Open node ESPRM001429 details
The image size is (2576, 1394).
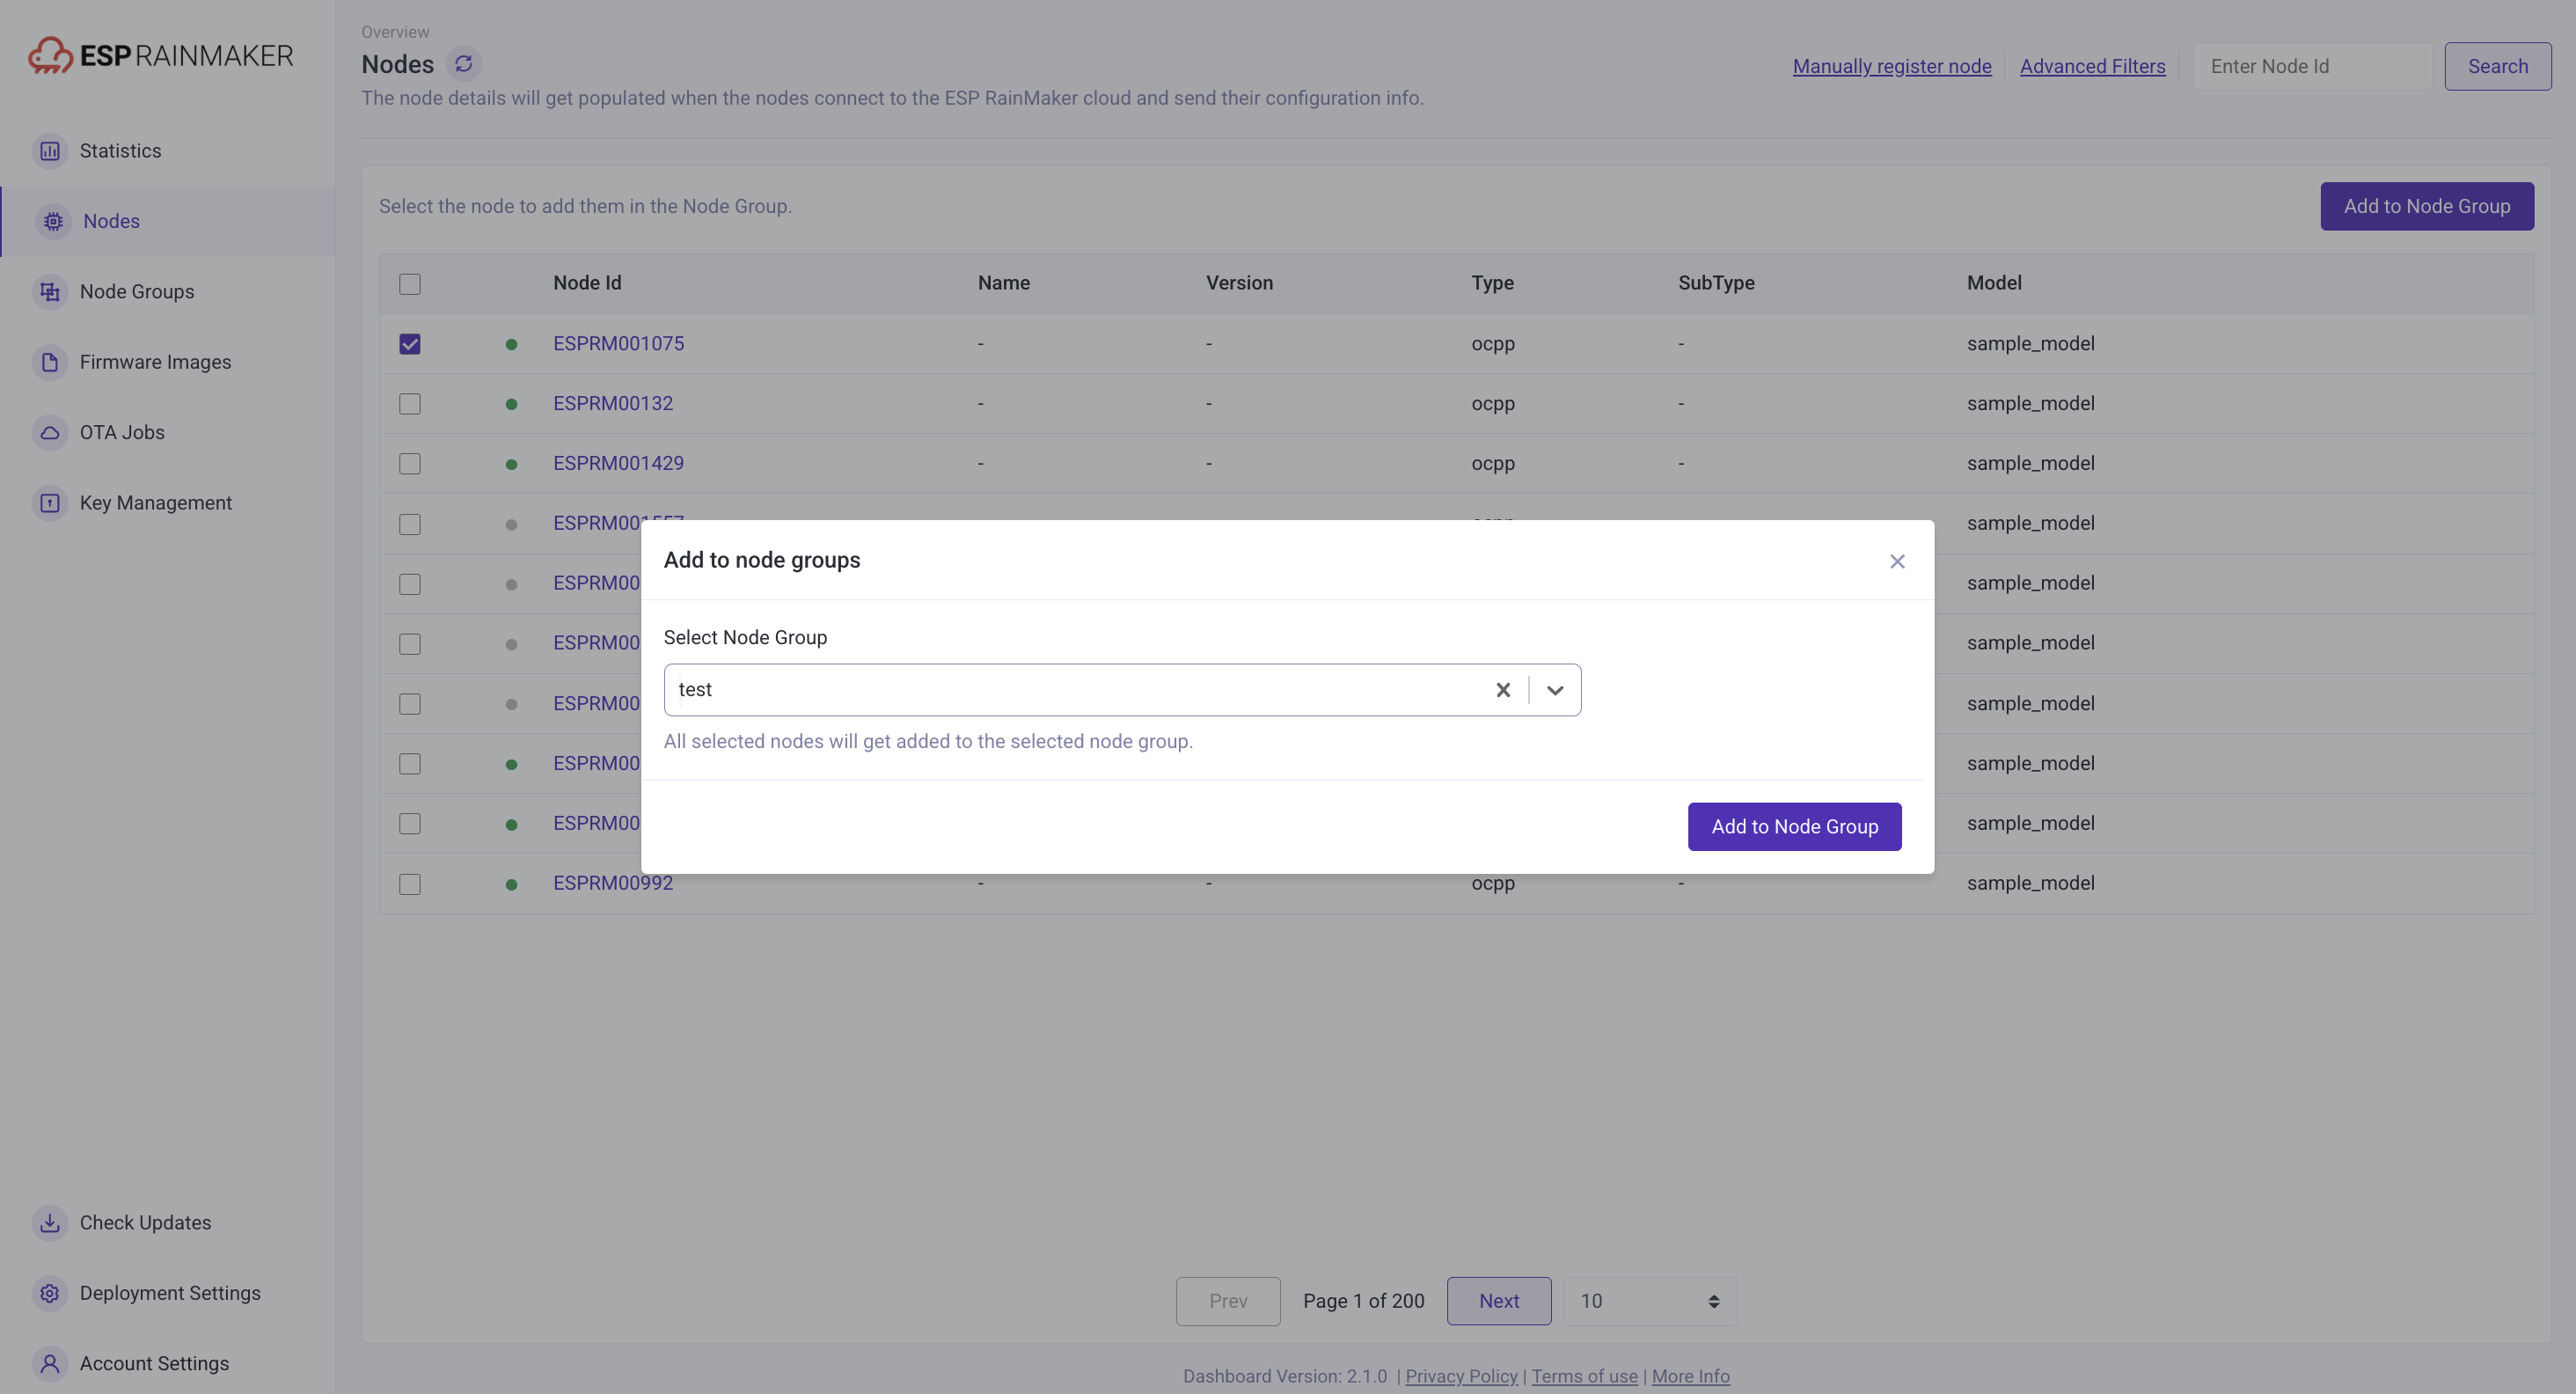(618, 464)
